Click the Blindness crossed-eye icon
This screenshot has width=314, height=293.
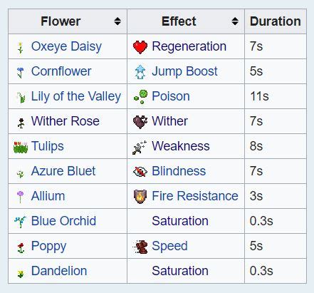(x=140, y=172)
